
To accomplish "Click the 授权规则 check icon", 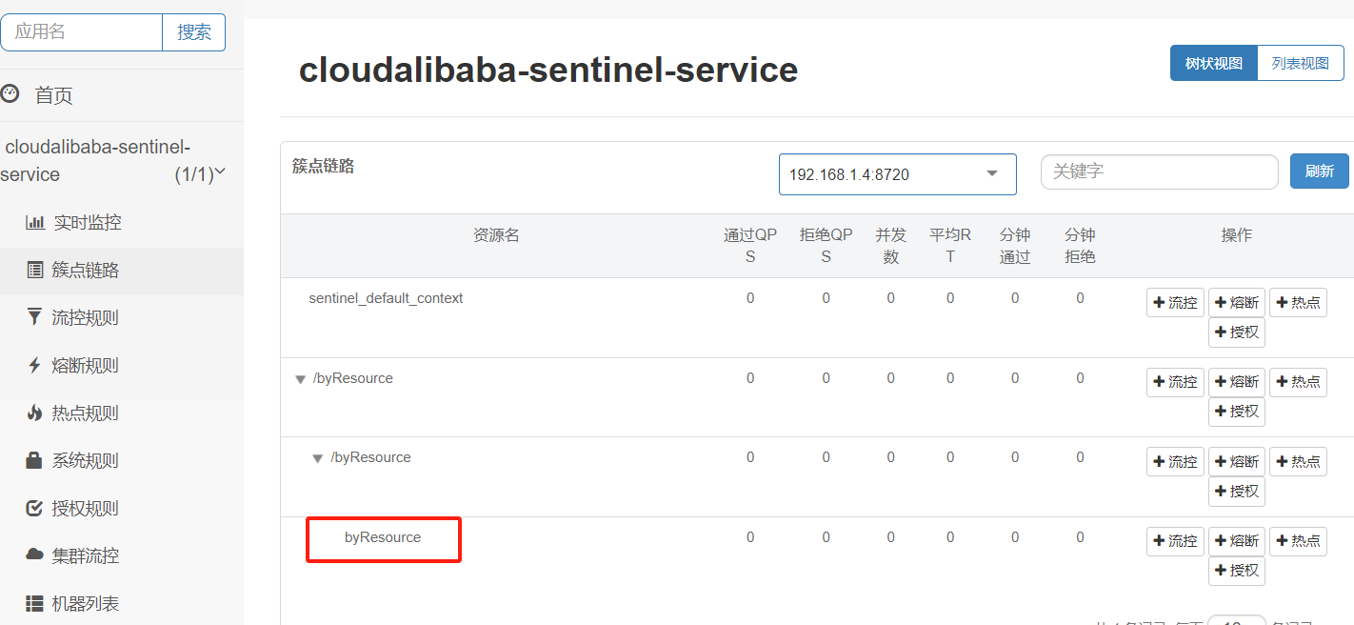I will [35, 508].
